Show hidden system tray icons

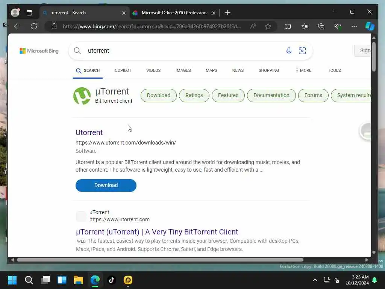tap(315, 280)
